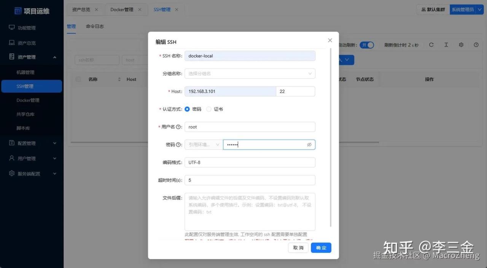The height and width of the screenshot is (268, 487).
Task: Switch to the 资产总览 top tab
Action: (81, 9)
